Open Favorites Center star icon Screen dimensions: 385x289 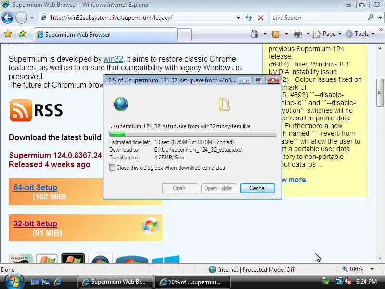click(8, 34)
